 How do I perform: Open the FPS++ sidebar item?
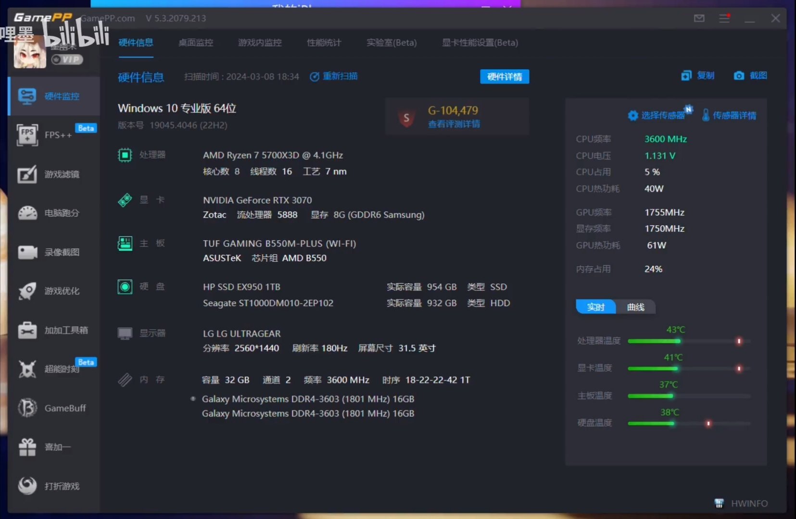pos(54,135)
